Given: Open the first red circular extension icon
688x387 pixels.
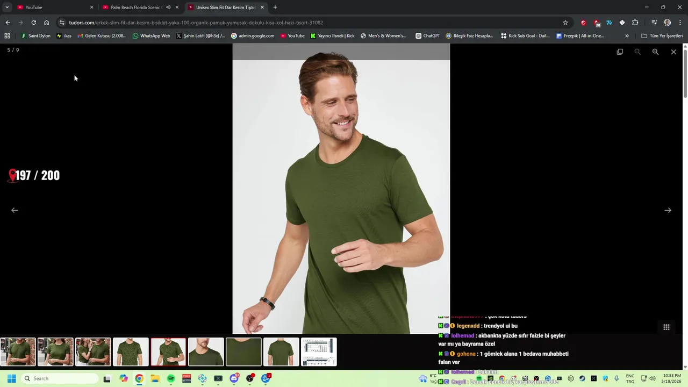Looking at the screenshot, I should tap(583, 23).
